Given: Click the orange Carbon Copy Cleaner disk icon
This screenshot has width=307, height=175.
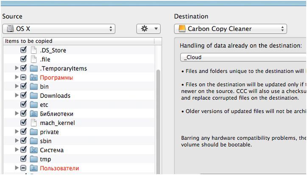Looking at the screenshot, I should coord(182,29).
